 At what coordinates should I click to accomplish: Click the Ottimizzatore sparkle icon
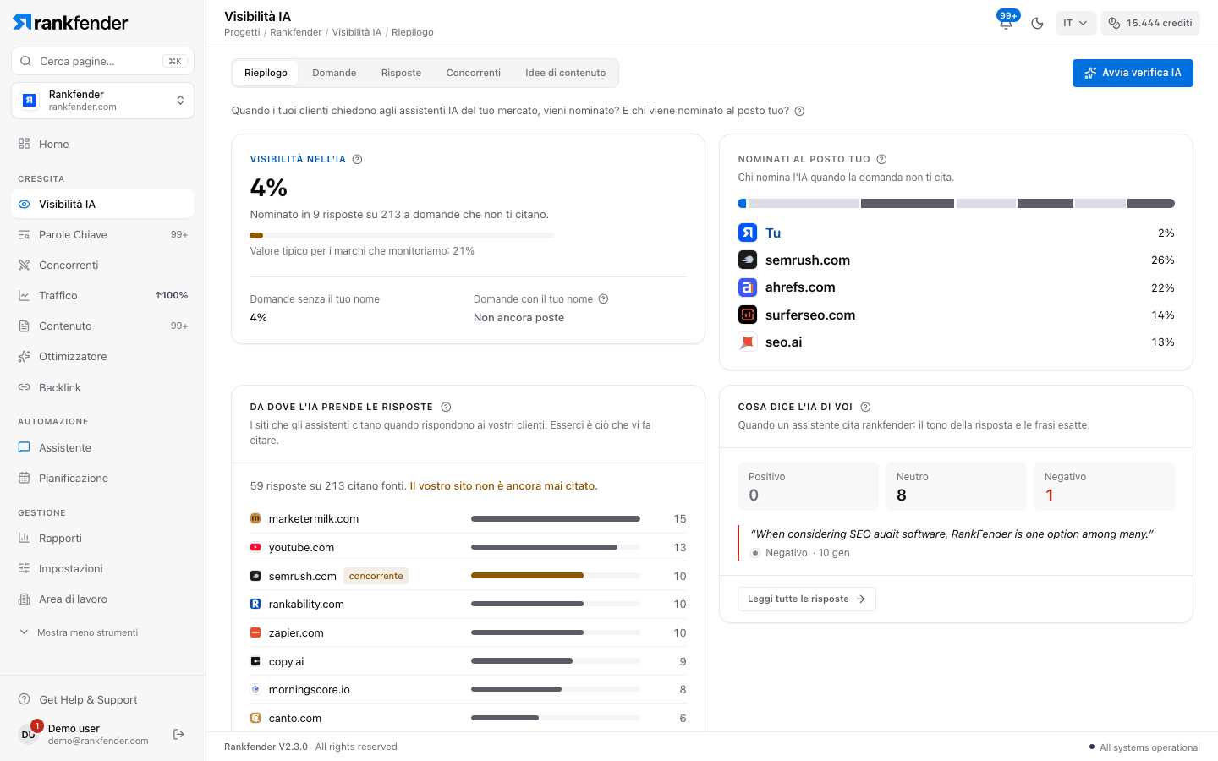click(24, 356)
